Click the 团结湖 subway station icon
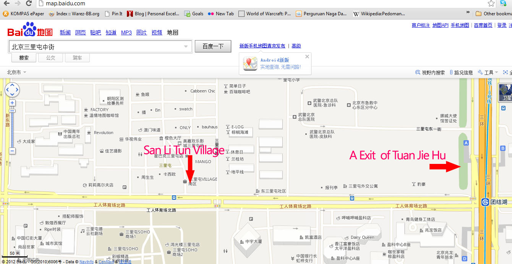This screenshot has height=264, width=512. point(485,202)
